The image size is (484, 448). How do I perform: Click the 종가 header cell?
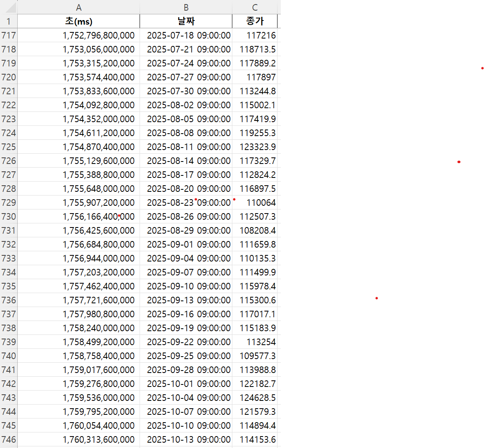tap(255, 21)
